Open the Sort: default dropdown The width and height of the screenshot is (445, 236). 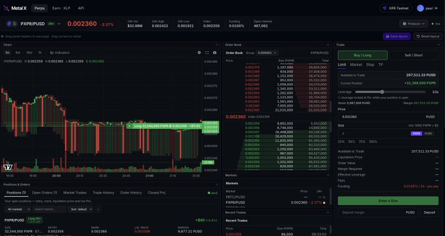[81, 209]
